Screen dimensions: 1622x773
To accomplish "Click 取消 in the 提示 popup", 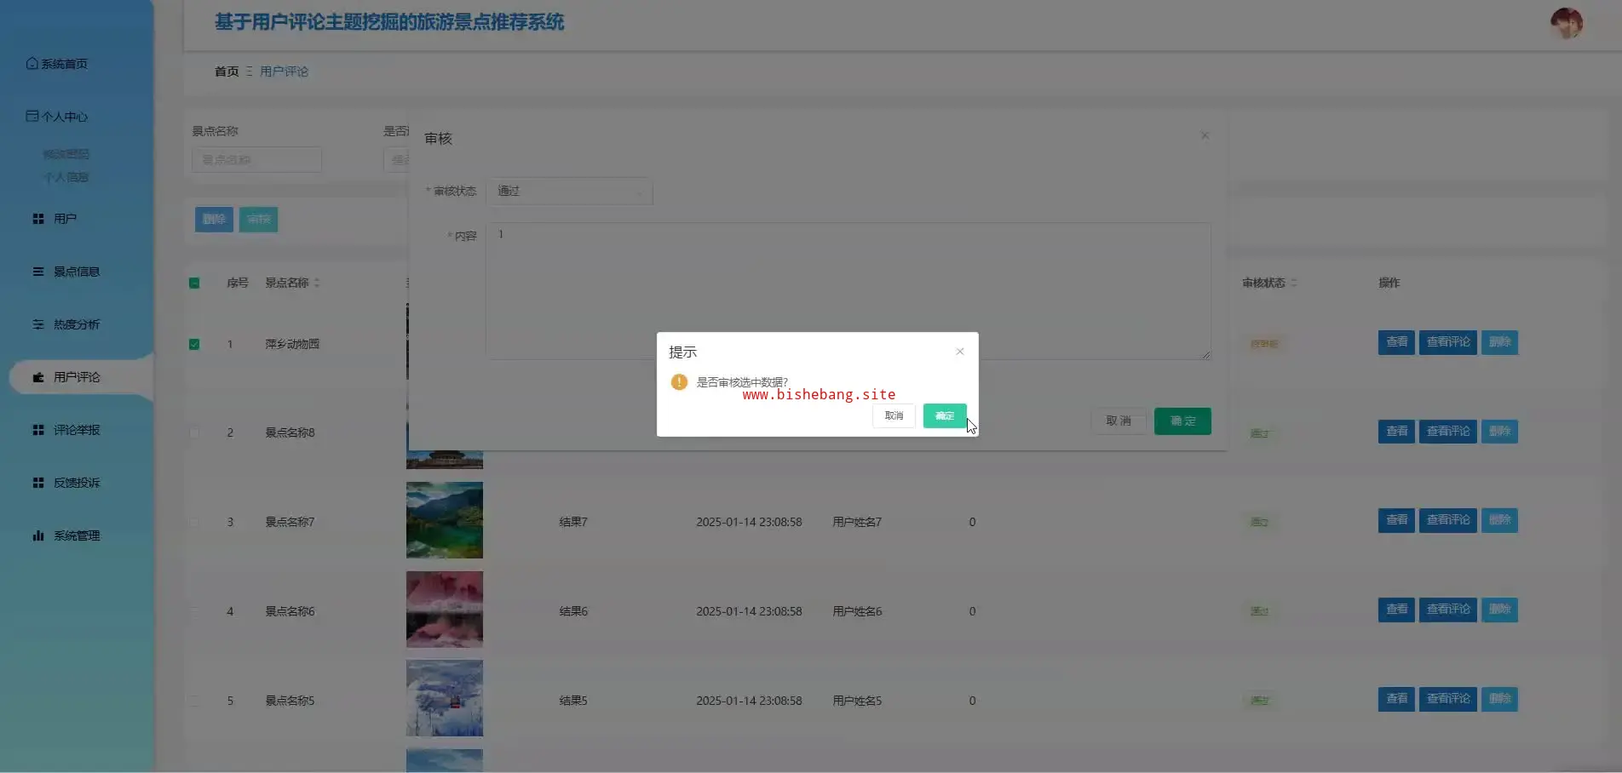I will coord(894,415).
